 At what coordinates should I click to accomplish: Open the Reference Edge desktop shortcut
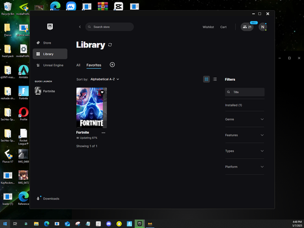[x=24, y=198]
